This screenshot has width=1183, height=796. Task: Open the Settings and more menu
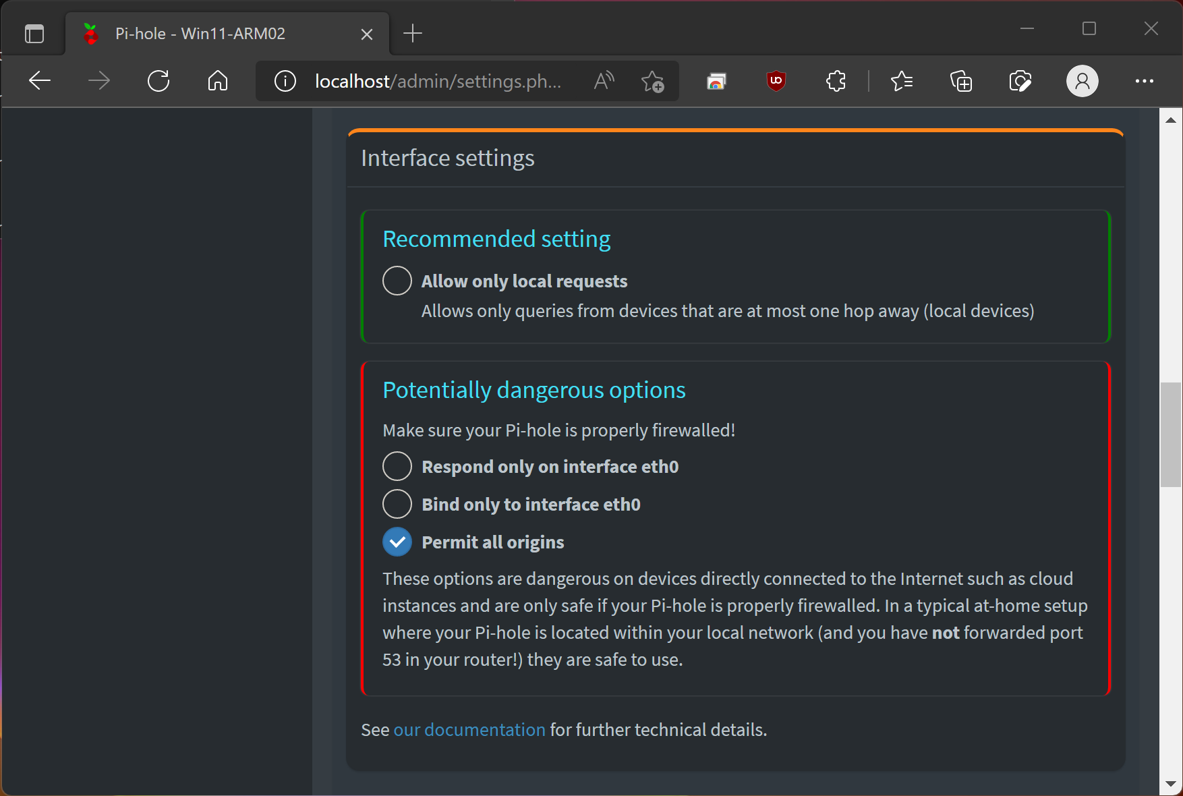click(x=1145, y=81)
